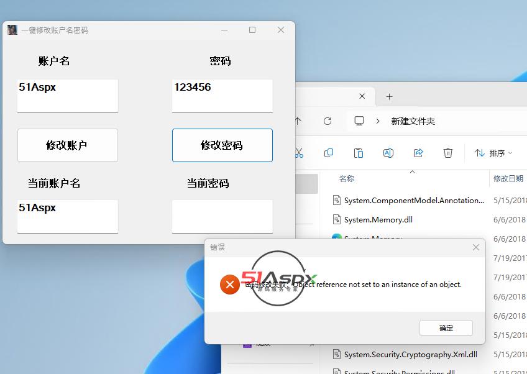This screenshot has width=527, height=374.
Task: Click the file icon beside System.Memory.dll
Action: point(336,219)
